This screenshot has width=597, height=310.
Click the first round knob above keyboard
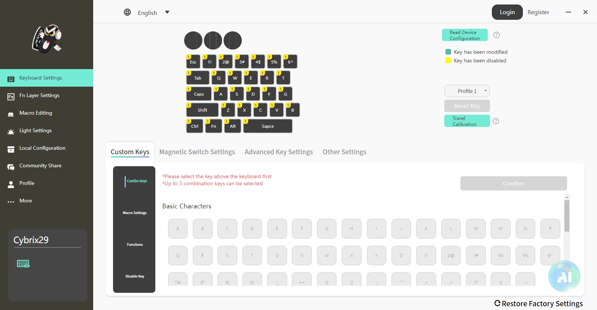(x=193, y=40)
